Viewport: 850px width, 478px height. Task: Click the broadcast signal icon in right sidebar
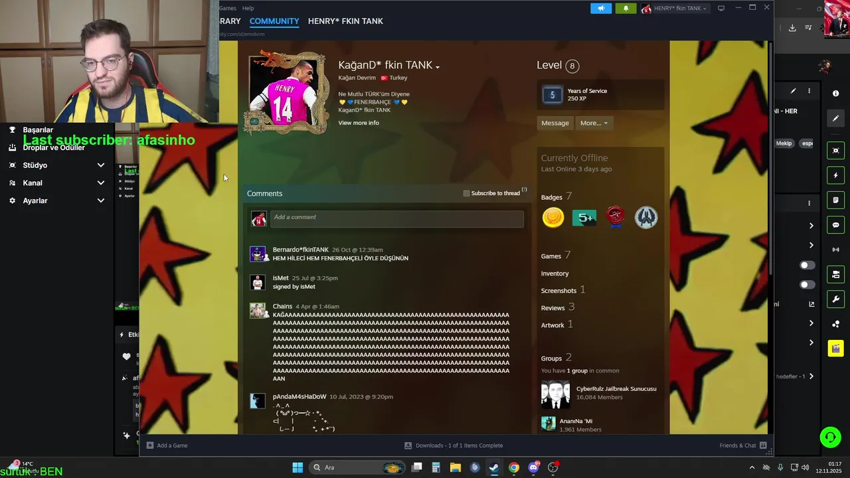point(835,250)
